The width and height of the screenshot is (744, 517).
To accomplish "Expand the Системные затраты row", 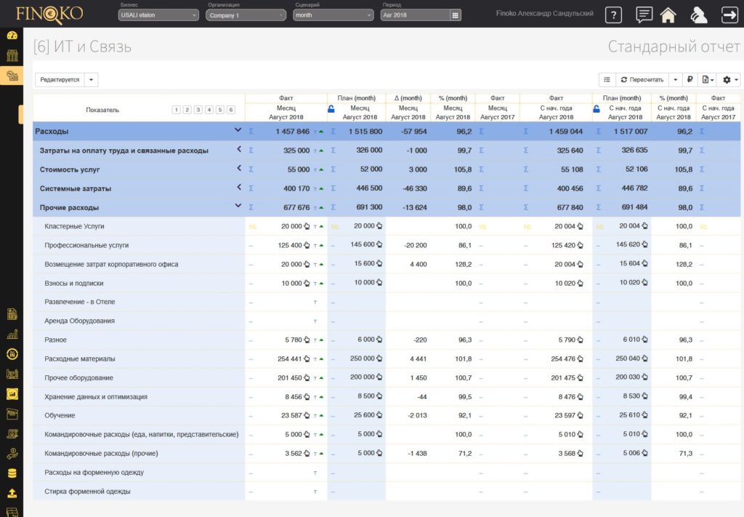I will (238, 188).
